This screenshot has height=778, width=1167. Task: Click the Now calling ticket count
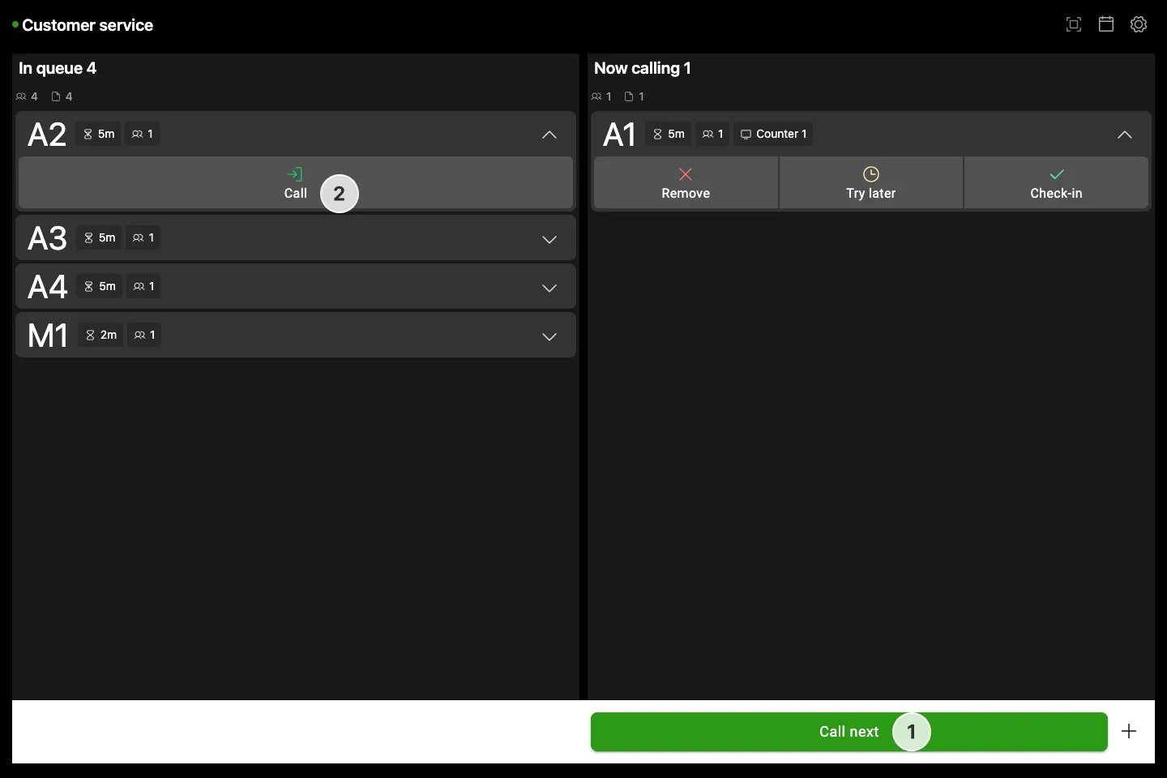(635, 96)
